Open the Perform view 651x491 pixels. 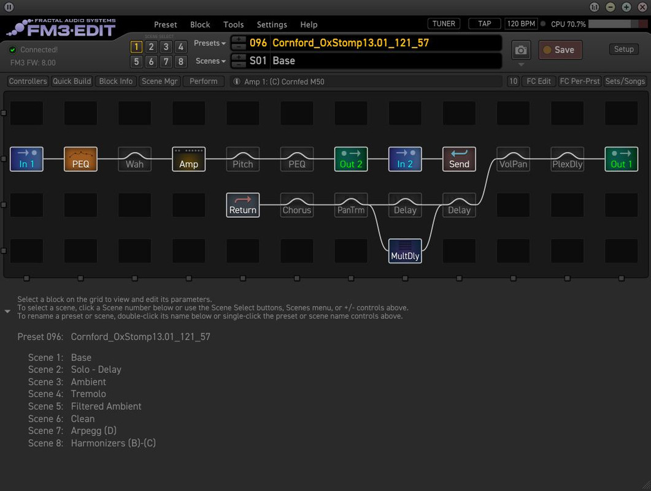tap(204, 82)
